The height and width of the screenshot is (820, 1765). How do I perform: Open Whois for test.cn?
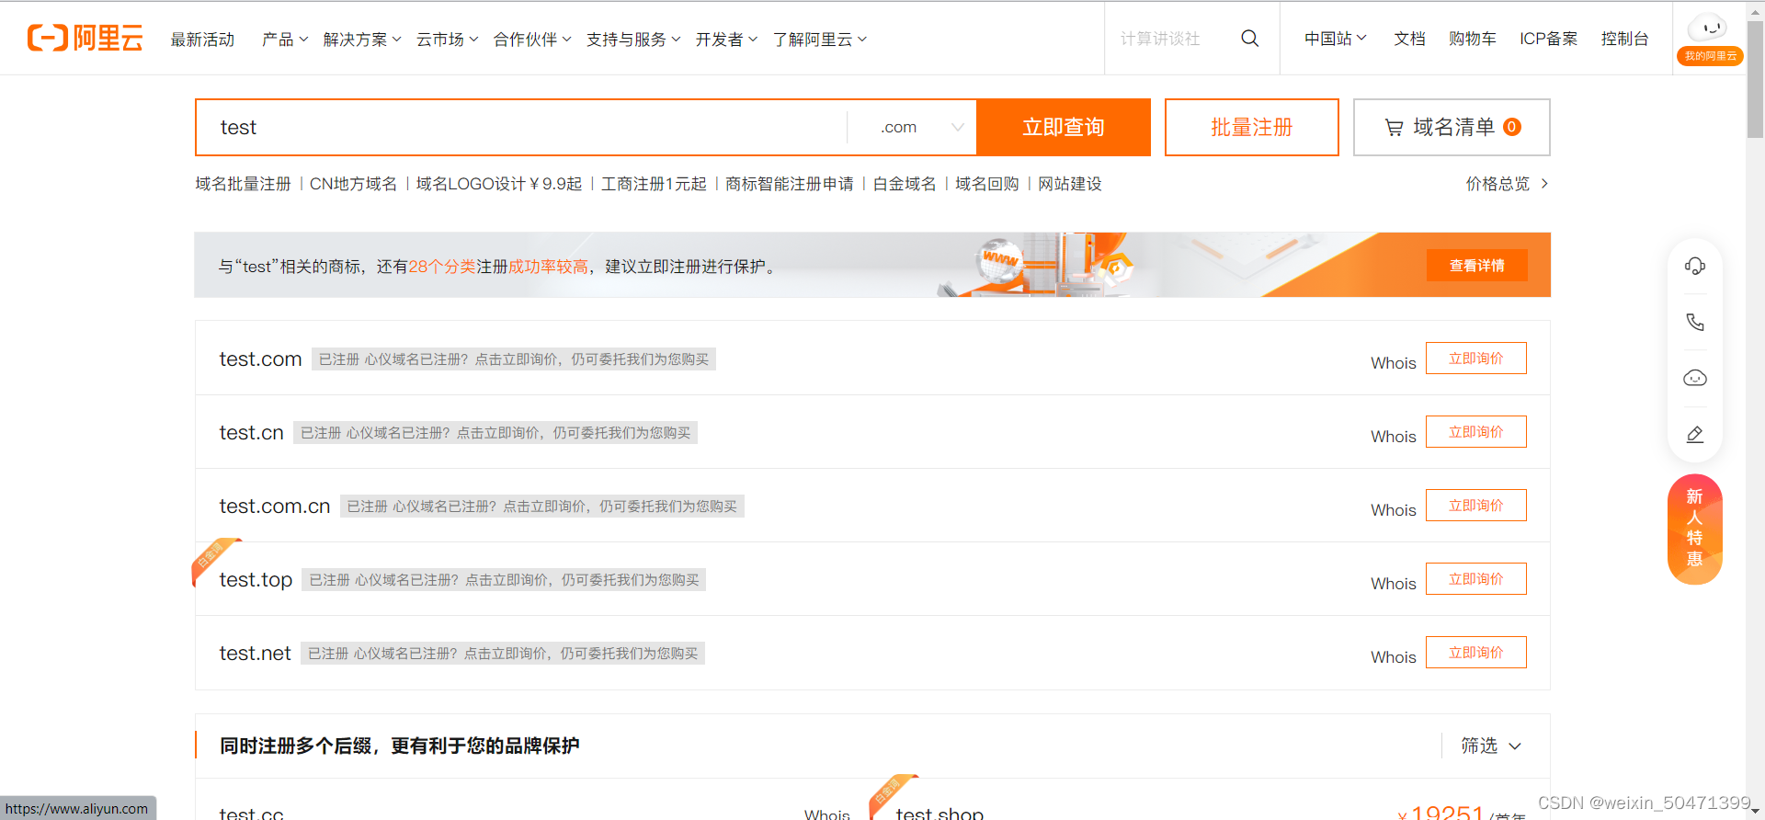point(1394,437)
